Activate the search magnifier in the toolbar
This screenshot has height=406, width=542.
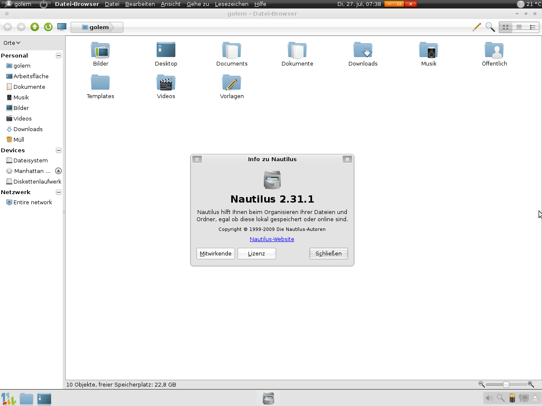[490, 27]
